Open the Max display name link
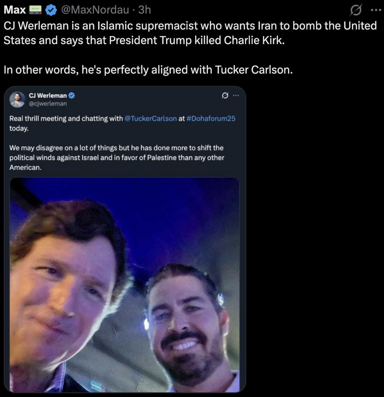The image size is (384, 397). [14, 9]
